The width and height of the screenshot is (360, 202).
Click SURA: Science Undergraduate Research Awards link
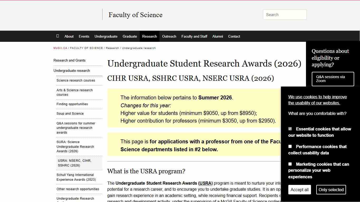click(x=76, y=147)
